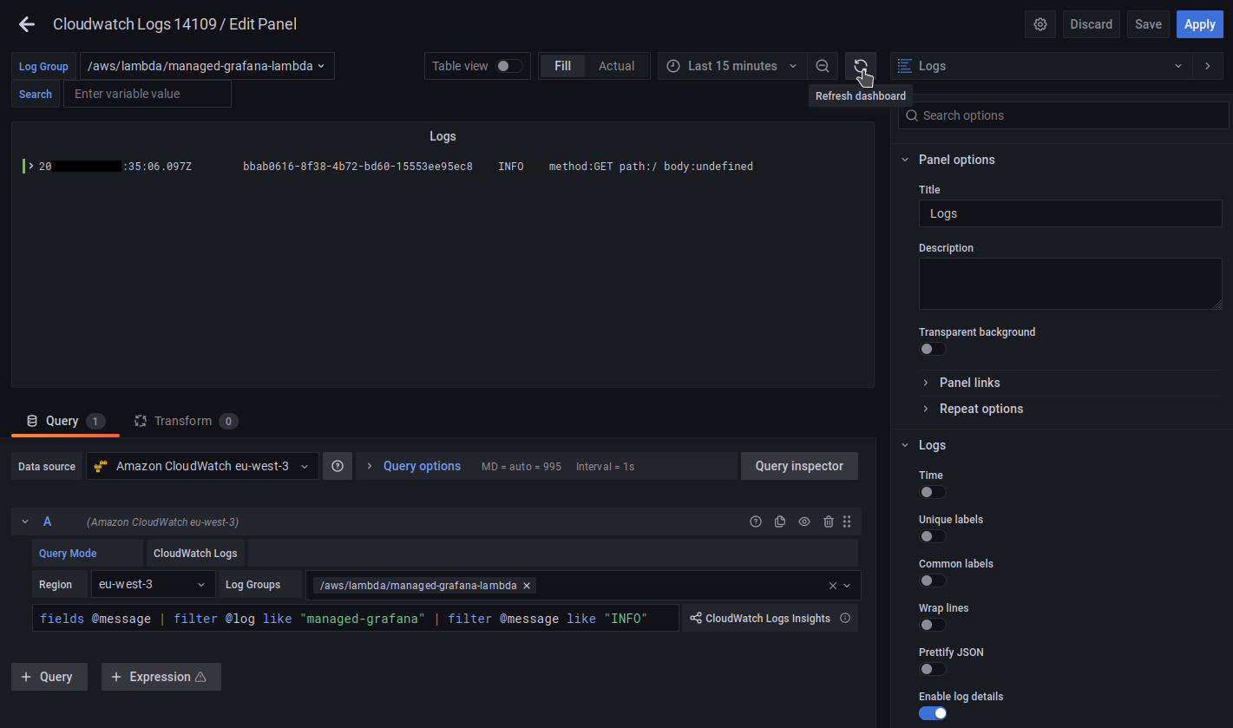Viewport: 1233px width, 728px height.
Task: Select Actual view mode
Action: tap(617, 66)
